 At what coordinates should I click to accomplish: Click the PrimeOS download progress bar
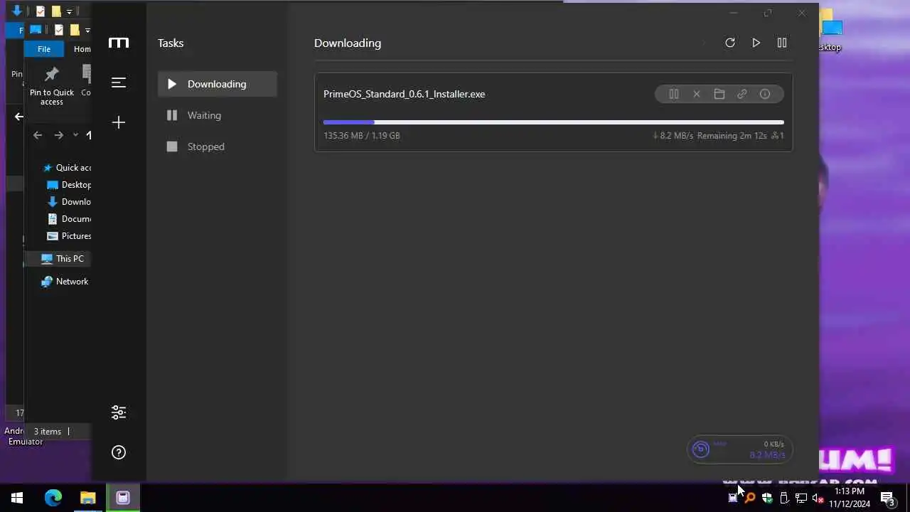554,122
